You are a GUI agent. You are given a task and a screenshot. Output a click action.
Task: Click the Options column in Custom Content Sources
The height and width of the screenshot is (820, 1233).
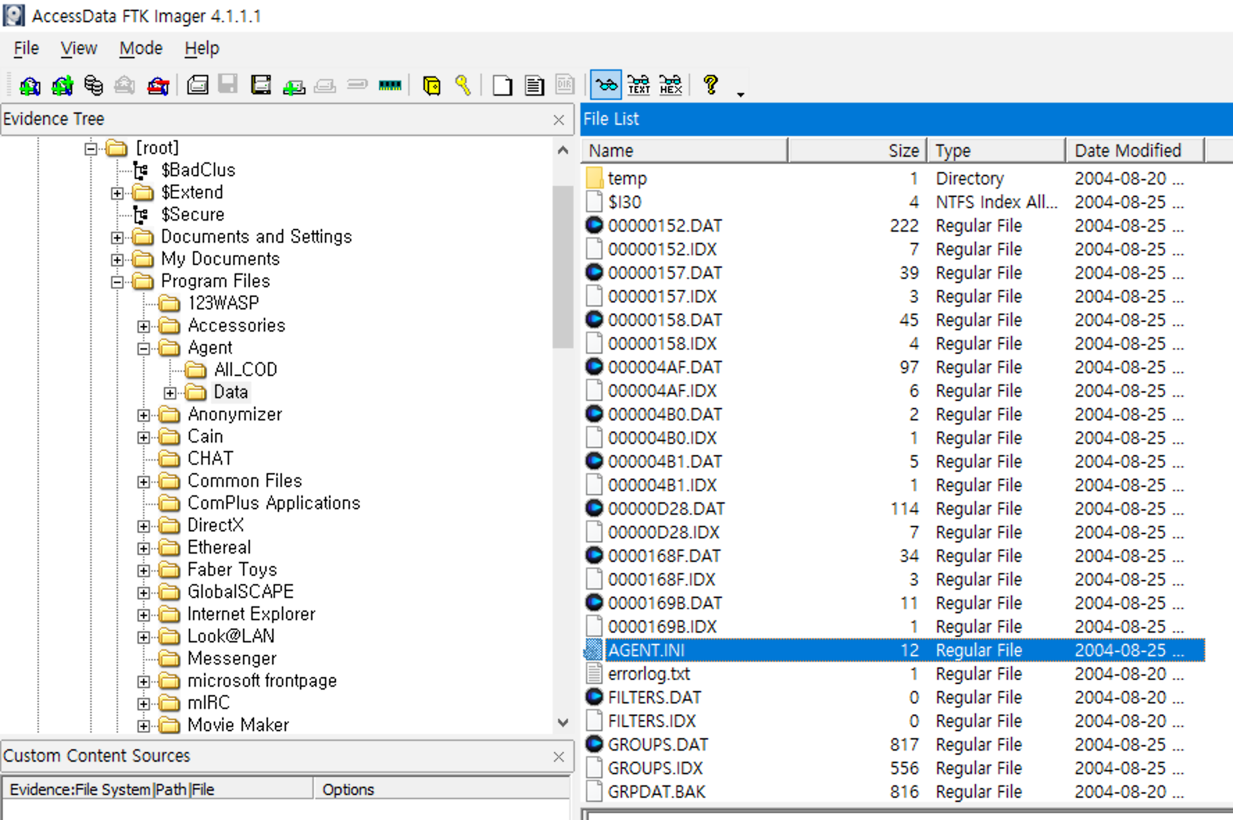point(442,789)
